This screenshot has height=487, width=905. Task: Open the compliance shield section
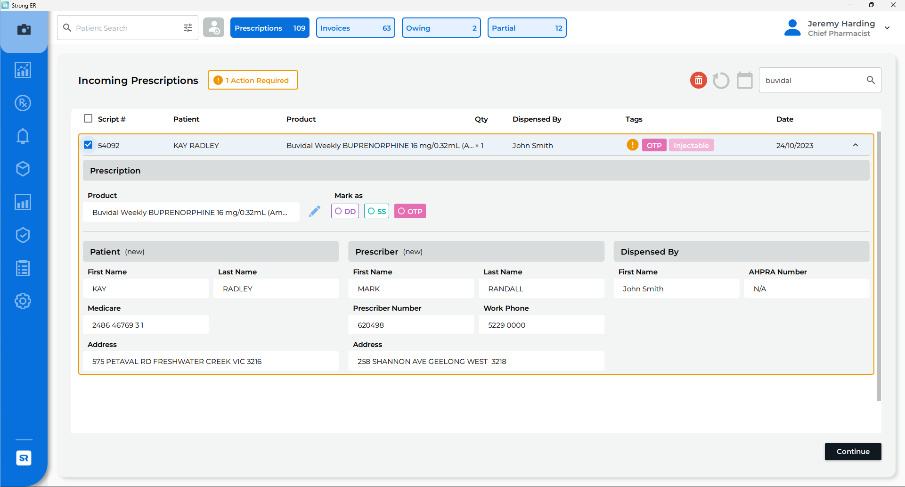(23, 235)
